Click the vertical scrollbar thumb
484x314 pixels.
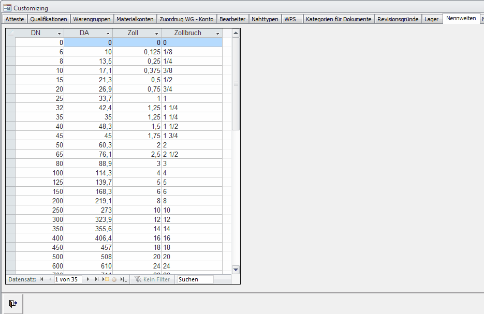pyautogui.click(x=236, y=83)
